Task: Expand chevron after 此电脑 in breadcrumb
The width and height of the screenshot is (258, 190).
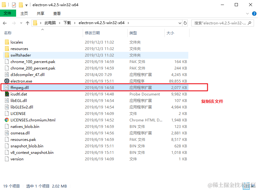Action: pyautogui.click(x=59, y=23)
